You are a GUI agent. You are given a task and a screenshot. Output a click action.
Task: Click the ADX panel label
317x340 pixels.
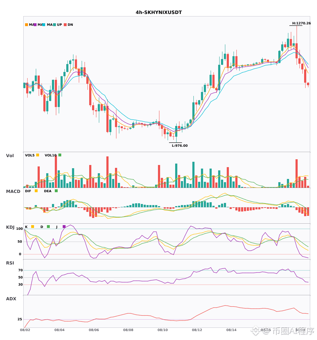(11, 299)
